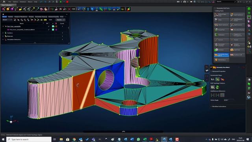Click the color swatch for Part_from_samplefile_ContinuousMesh
Viewport: 252px width, 142px height.
click(x=53, y=30)
